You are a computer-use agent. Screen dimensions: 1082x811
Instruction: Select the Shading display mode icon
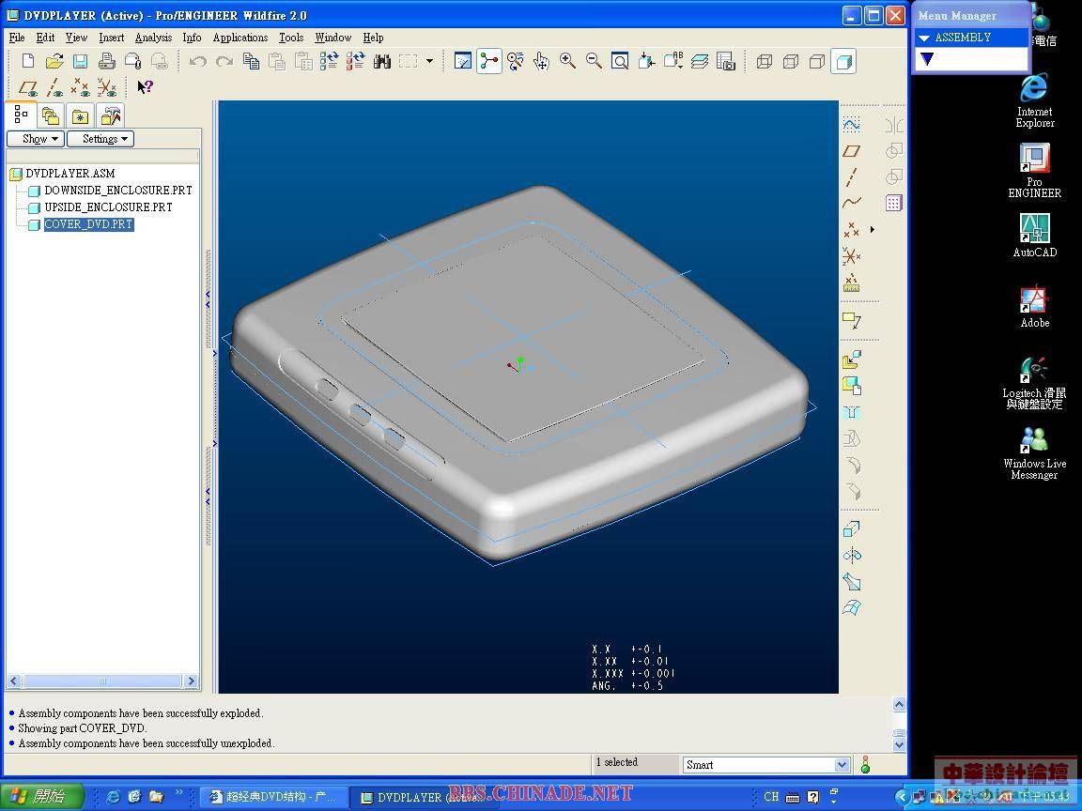point(843,62)
